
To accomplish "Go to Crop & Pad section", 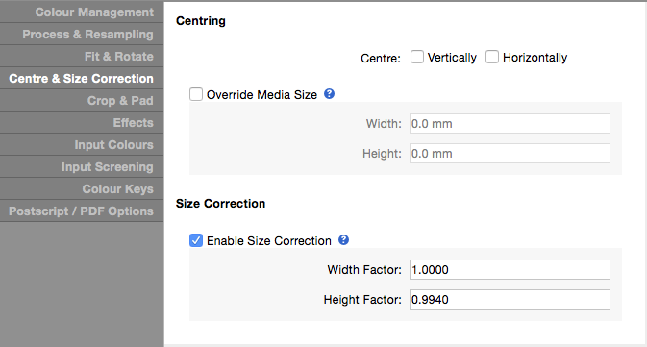I will coord(82,100).
